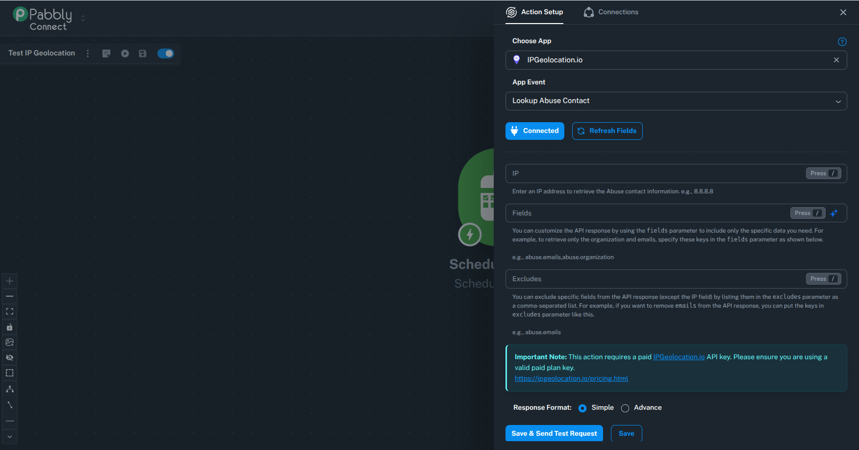Switch to the Connections tab

[611, 12]
